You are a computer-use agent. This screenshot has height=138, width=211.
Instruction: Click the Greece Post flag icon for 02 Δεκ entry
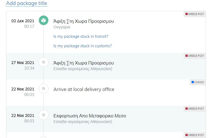tap(187, 14)
